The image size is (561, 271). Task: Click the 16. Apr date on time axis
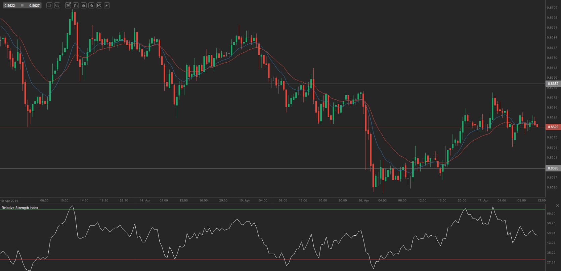pyautogui.click(x=364, y=200)
